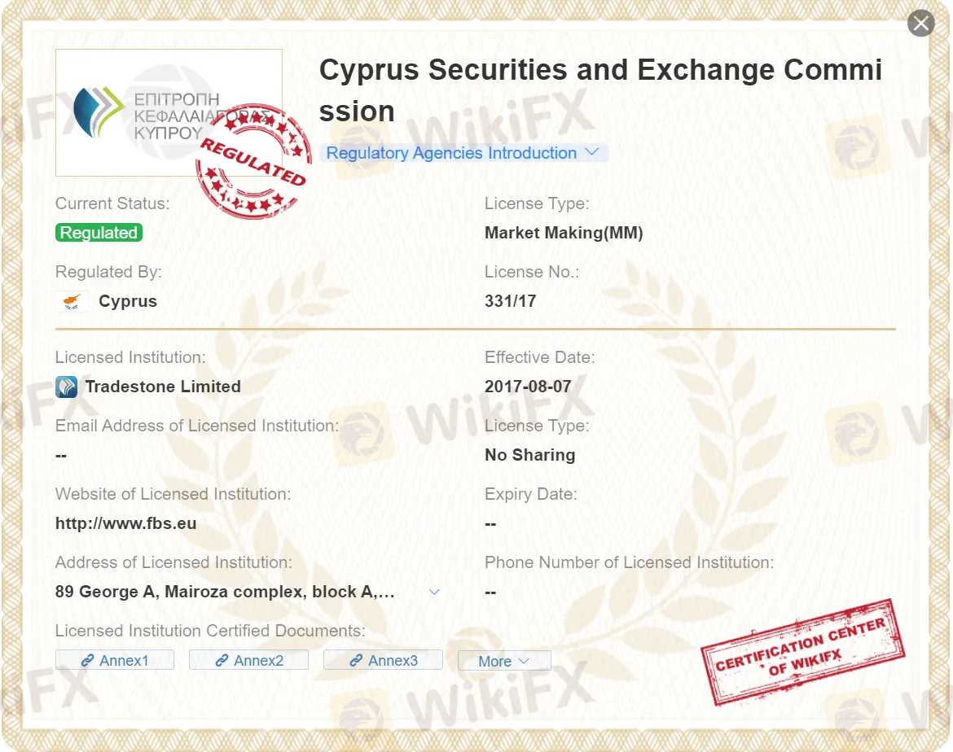Image resolution: width=953 pixels, height=752 pixels.
Task: Expand the More documents dropdown
Action: [504, 661]
